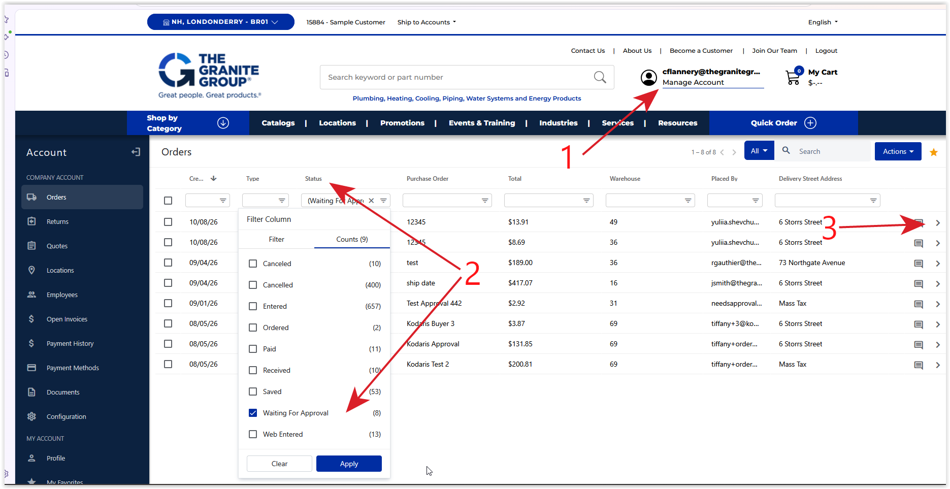950x489 pixels.
Task: Expand the Ship to Accounts dropdown
Action: pos(427,22)
